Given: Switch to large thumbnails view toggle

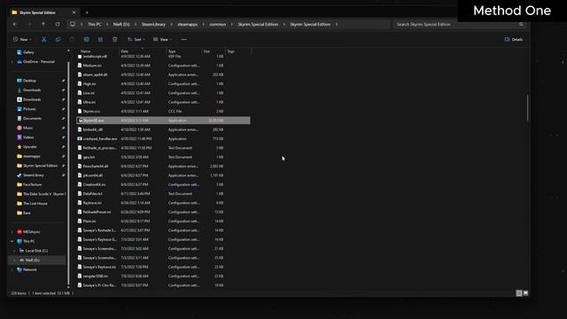Looking at the screenshot, I should 525,293.
